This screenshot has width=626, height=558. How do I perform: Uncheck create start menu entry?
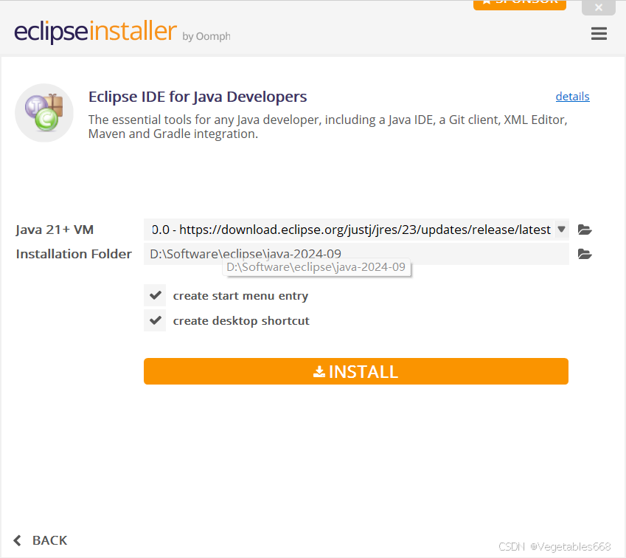click(155, 295)
